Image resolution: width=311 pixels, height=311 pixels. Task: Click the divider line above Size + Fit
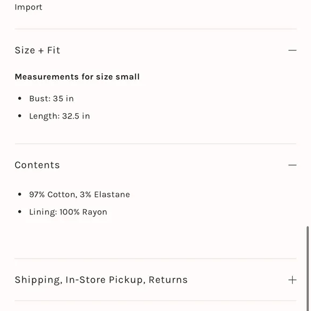(x=155, y=29)
